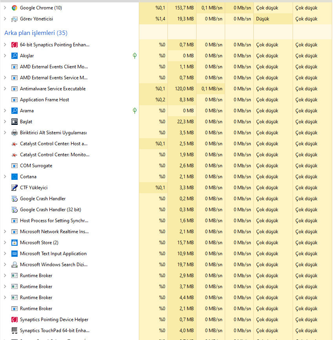This screenshot has height=340, width=333.
Task: Click the Microsoft Store bag icon
Action: (14, 243)
